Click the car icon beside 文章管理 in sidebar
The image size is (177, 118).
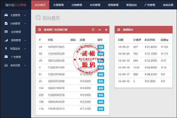point(6,15)
